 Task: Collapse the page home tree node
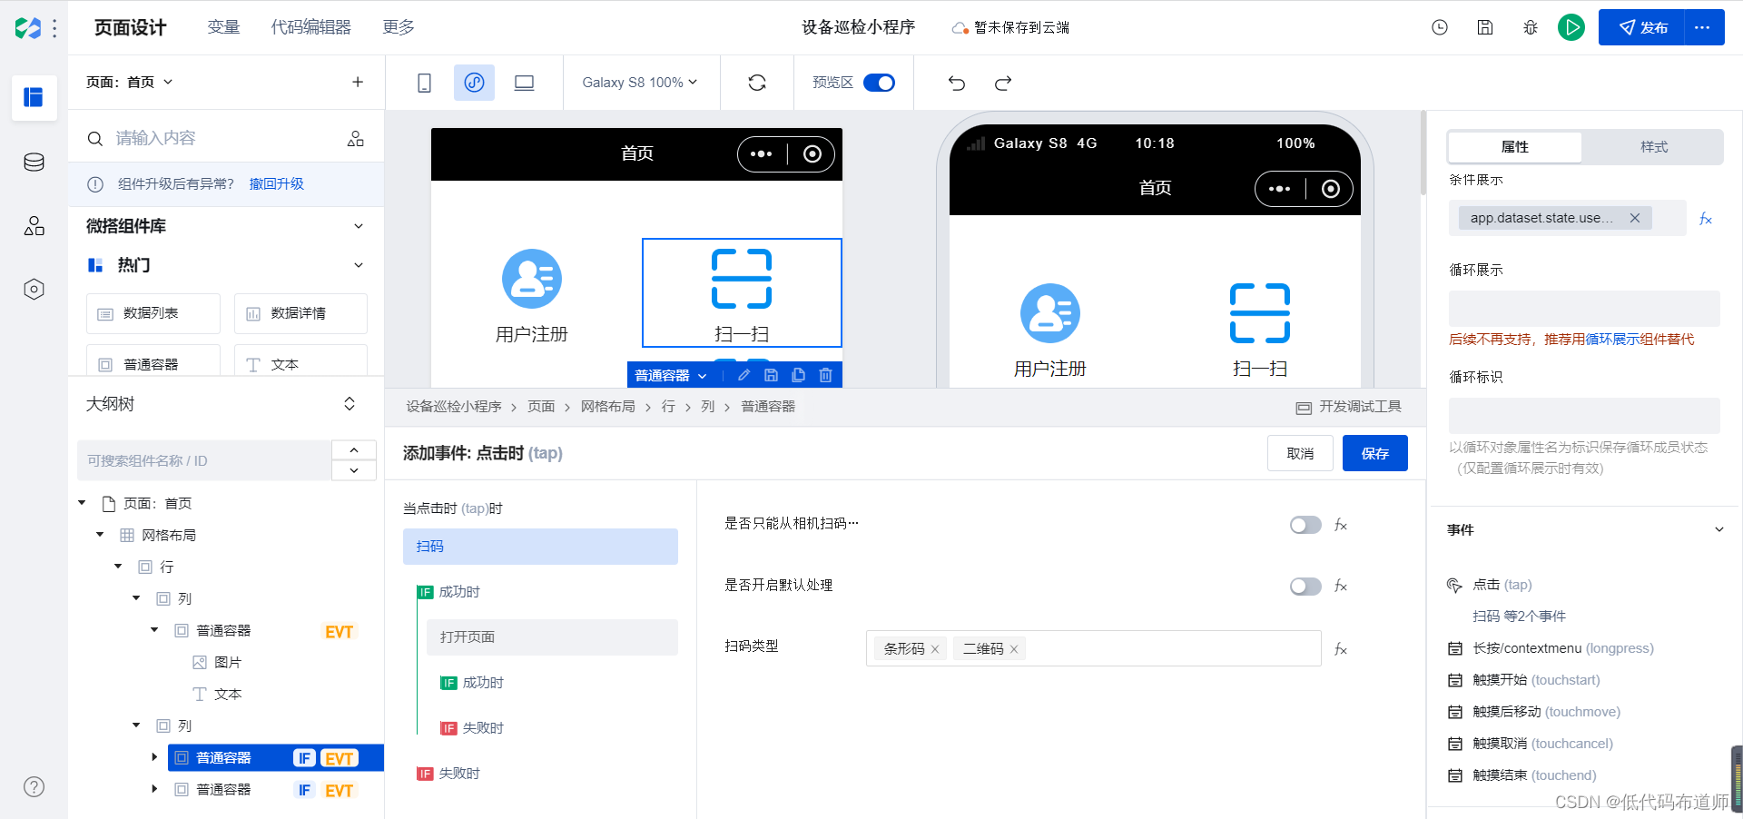82,503
